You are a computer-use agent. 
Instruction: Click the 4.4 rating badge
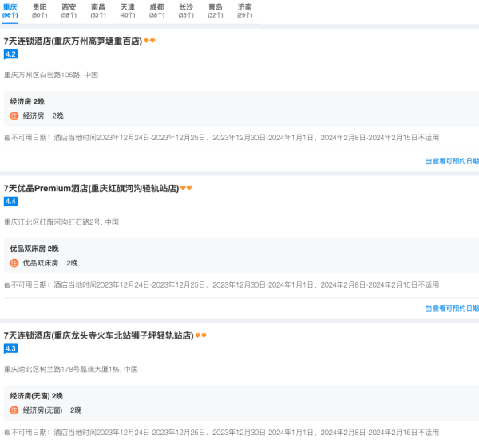[x=10, y=202]
